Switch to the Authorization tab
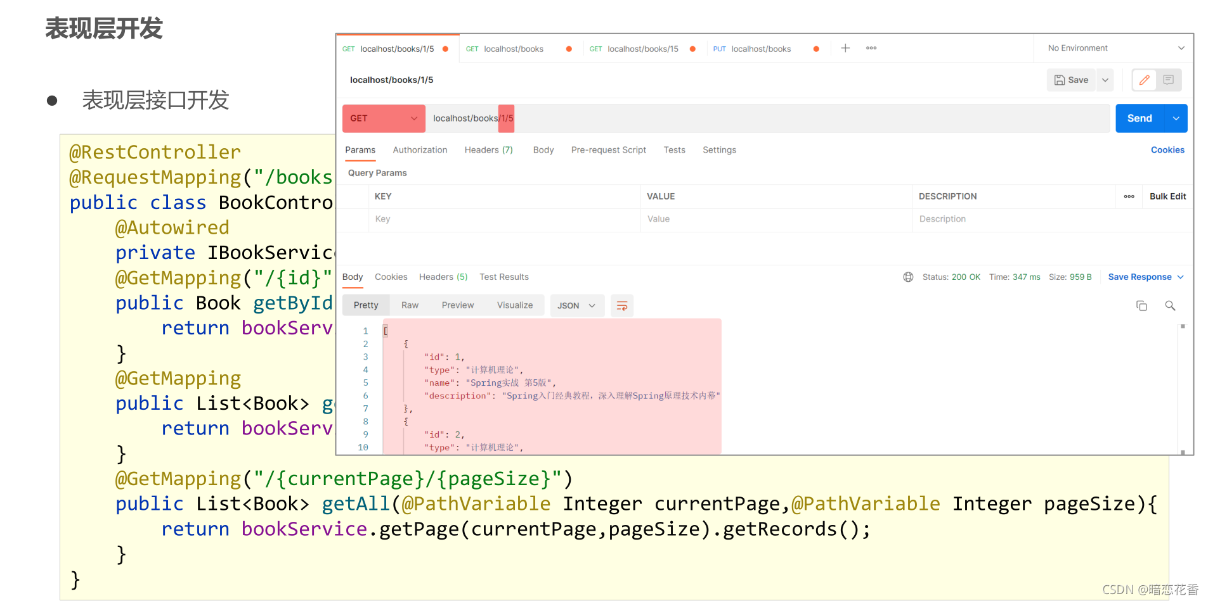 420,150
